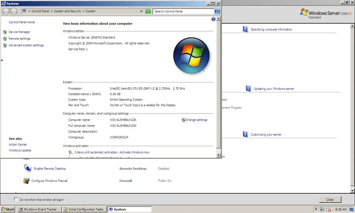Viewport: 355px width, 213px height.
Task: Click the Configure Windows Firewall brick wall icon
Action: (26, 181)
